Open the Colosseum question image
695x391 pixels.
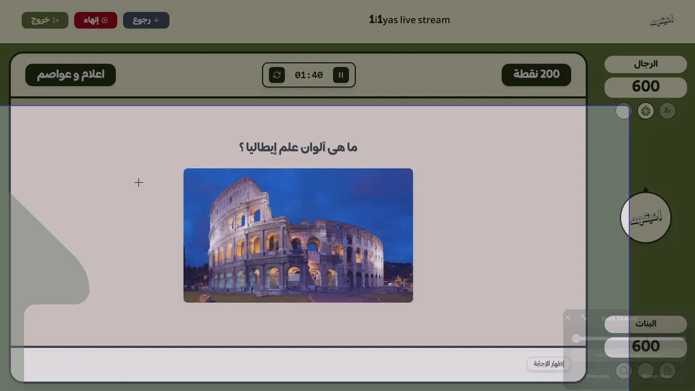298,235
